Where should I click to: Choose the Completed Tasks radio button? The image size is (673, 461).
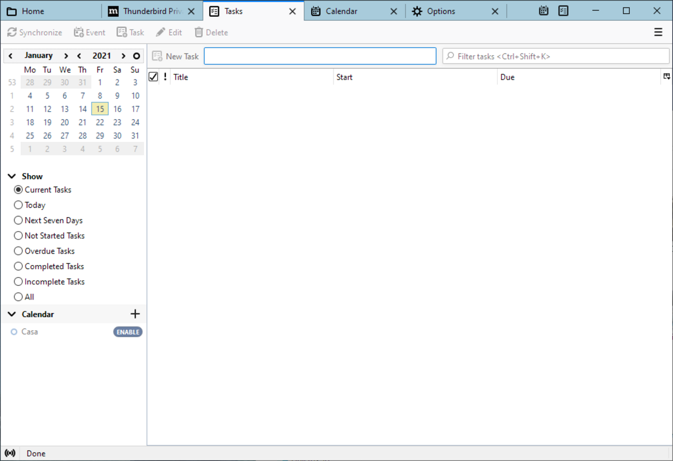coord(18,266)
